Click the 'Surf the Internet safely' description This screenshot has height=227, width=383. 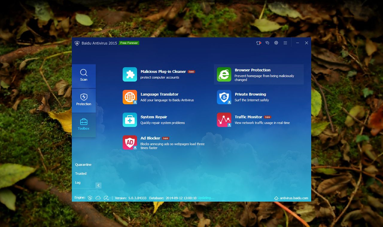(252, 100)
